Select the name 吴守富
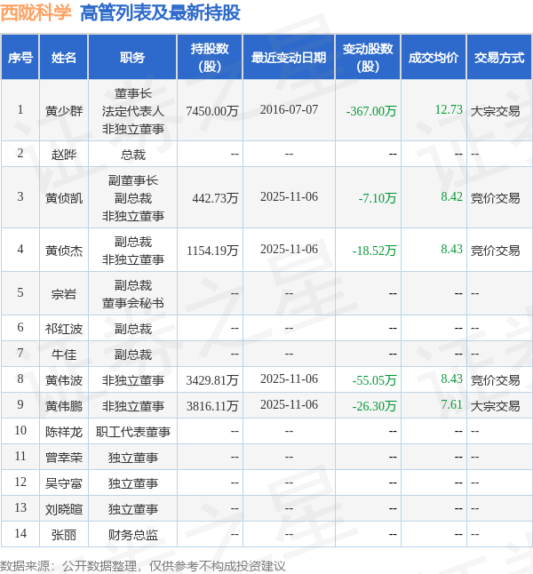Image resolution: width=533 pixels, height=574 pixels. coord(64,483)
